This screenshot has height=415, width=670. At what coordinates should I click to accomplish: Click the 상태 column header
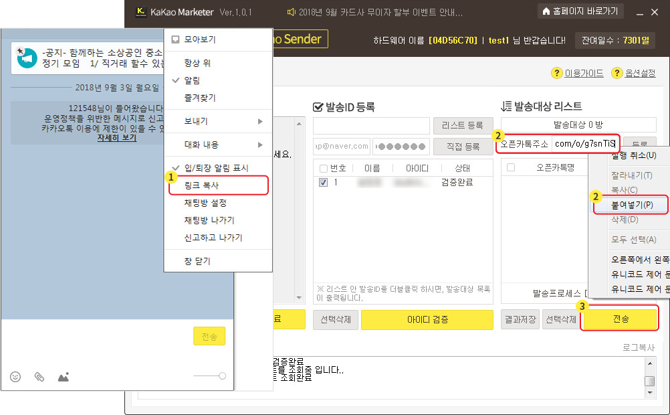tap(463, 169)
